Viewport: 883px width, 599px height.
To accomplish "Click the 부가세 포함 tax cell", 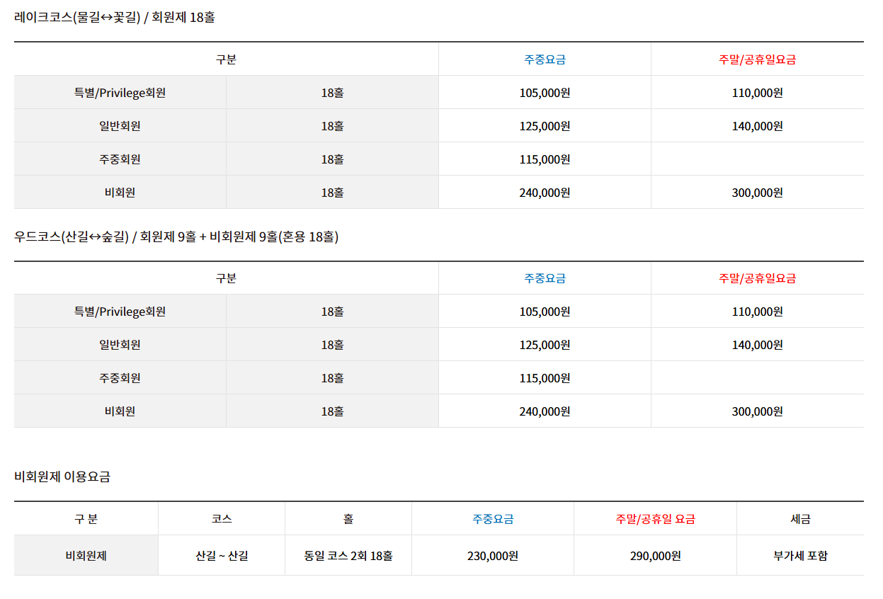I will 800,556.
